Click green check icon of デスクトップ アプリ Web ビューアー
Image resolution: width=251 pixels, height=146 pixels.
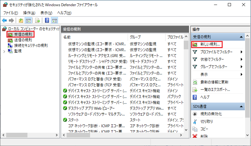point(65,108)
